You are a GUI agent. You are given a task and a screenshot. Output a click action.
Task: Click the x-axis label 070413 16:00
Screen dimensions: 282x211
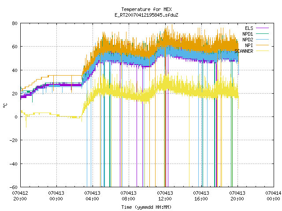pos(201,196)
